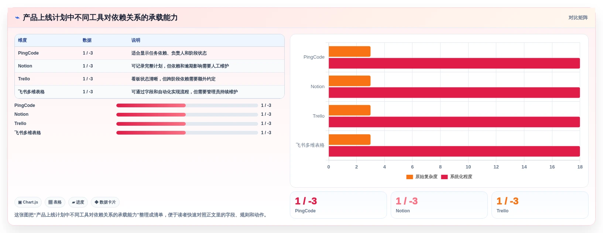Select the Trello row name in the table

pos(24,79)
